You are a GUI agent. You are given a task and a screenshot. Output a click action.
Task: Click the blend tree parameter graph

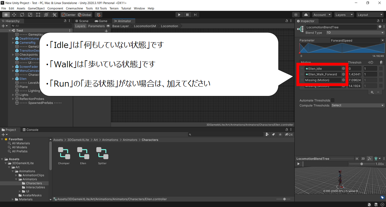click(x=342, y=48)
